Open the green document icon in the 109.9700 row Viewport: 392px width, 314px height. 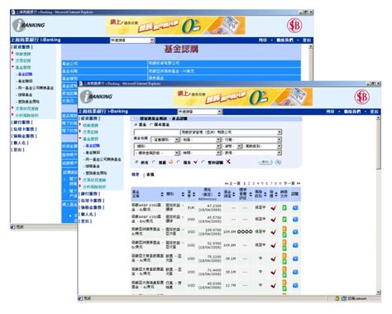tap(284, 234)
